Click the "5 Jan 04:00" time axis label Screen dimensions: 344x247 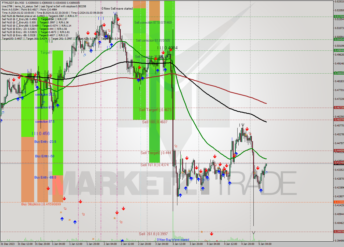click(265, 244)
